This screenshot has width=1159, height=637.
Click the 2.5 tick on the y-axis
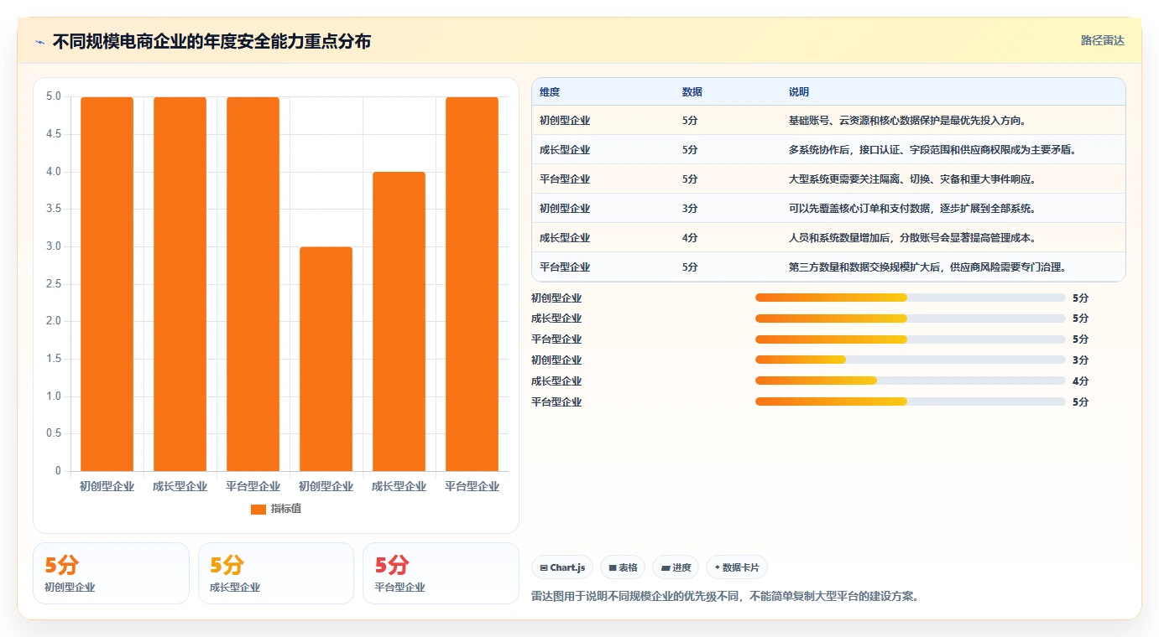click(x=53, y=284)
